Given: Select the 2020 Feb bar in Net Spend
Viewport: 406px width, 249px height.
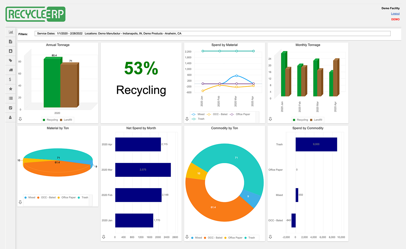Looking at the screenshot, I should (x=138, y=195).
